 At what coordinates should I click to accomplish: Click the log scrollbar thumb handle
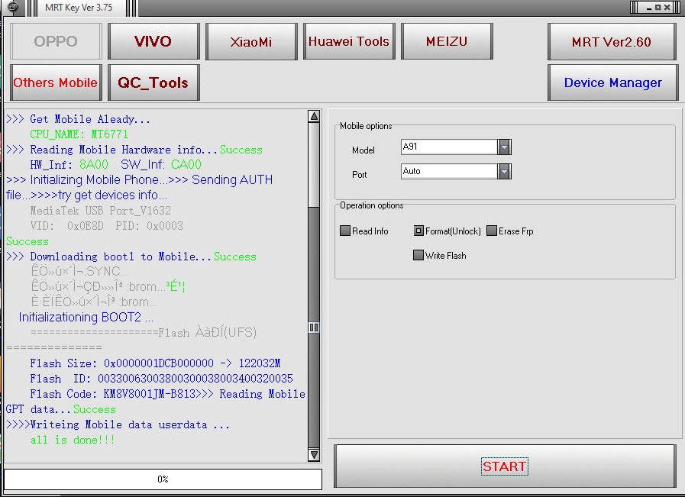314,327
